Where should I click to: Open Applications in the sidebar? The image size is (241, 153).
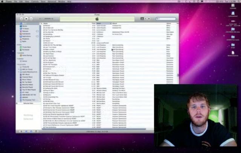pyautogui.click(x=26, y=36)
